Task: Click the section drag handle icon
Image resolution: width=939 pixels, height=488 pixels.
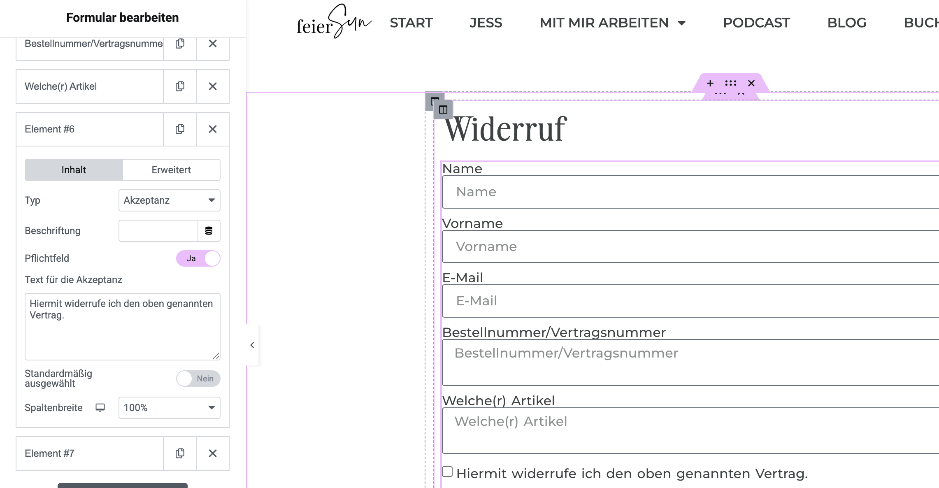Action: [x=730, y=84]
